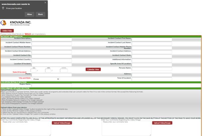207x136 pixels.
Task: Click the Time Of Incident field
Action: click(152, 79)
